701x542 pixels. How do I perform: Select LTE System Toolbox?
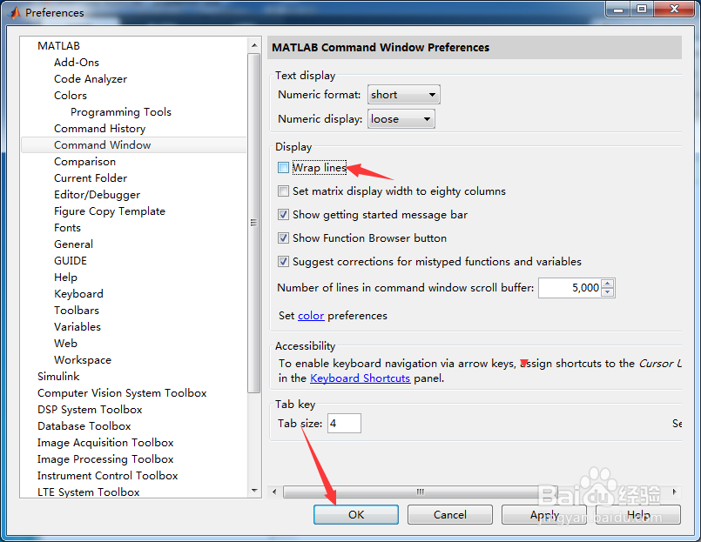point(89,492)
